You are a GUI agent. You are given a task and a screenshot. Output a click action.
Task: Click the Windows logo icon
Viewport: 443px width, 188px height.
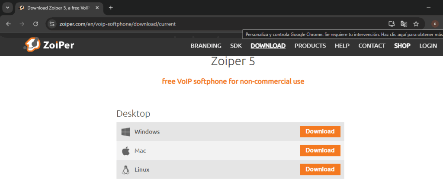[x=126, y=132]
